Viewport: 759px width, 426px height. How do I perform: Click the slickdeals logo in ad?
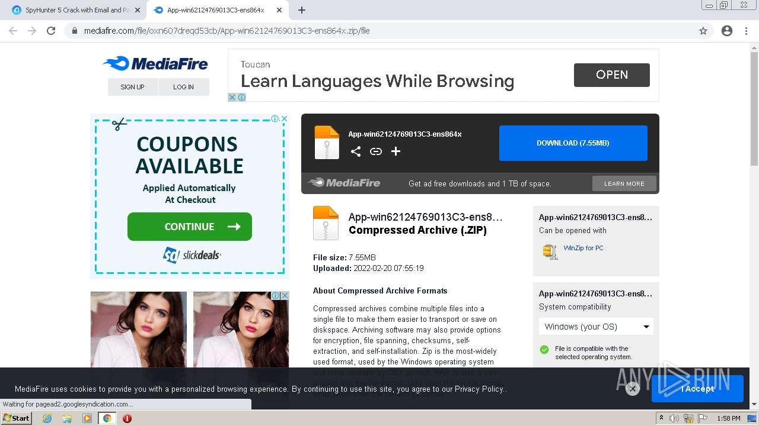click(x=192, y=255)
